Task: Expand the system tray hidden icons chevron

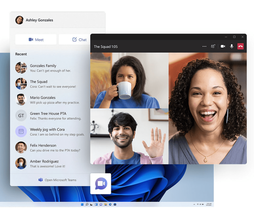Action: point(194,204)
